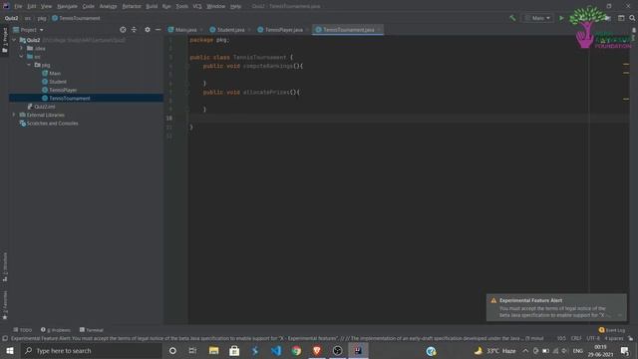
Task: Open the File menu
Action: [18, 6]
